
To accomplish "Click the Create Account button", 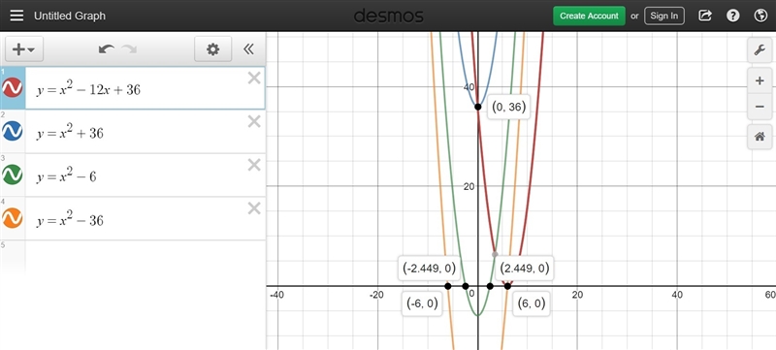I will point(589,16).
